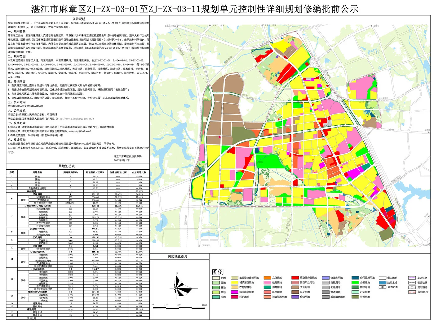Click the 居住用地 bold table row name
This screenshot has width=434, height=322.
[38, 194]
